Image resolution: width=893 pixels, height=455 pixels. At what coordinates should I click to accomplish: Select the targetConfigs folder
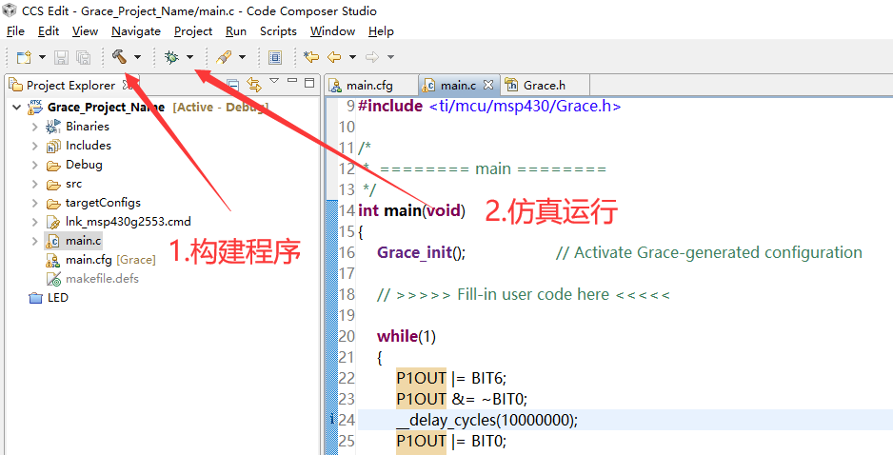pos(103,203)
